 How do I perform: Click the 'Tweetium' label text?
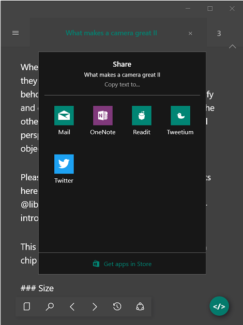[x=180, y=132]
